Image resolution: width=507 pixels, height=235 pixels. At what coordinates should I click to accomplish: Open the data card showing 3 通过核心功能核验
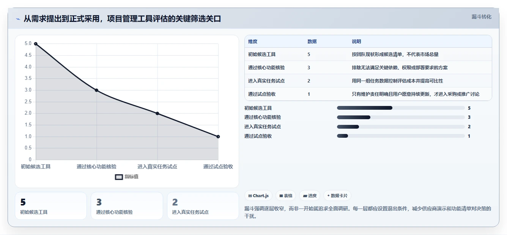coord(127,206)
